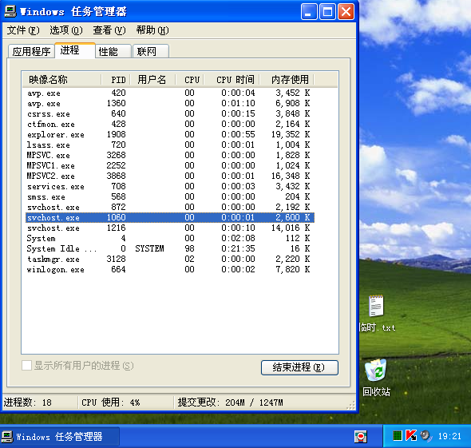The width and height of the screenshot is (471, 448).
Task: Open the 文件(F) menu
Action: 23,30
